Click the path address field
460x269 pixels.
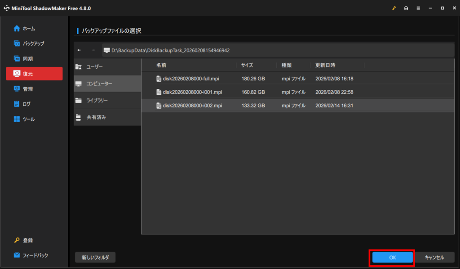pos(270,50)
